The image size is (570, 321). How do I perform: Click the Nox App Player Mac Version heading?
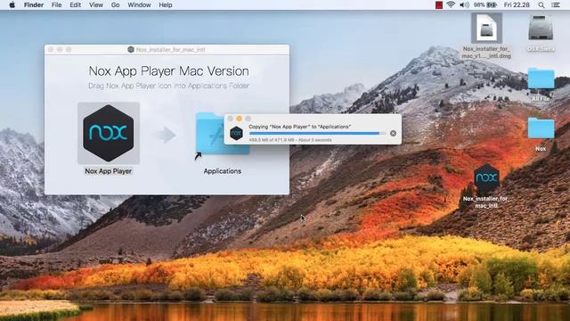pos(168,71)
